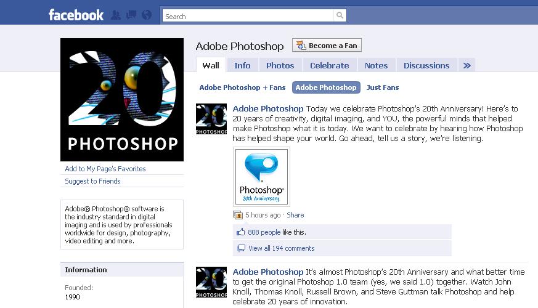Select the Adobe Photoshop + Fans filter
This screenshot has height=308, width=538.
pyautogui.click(x=242, y=87)
